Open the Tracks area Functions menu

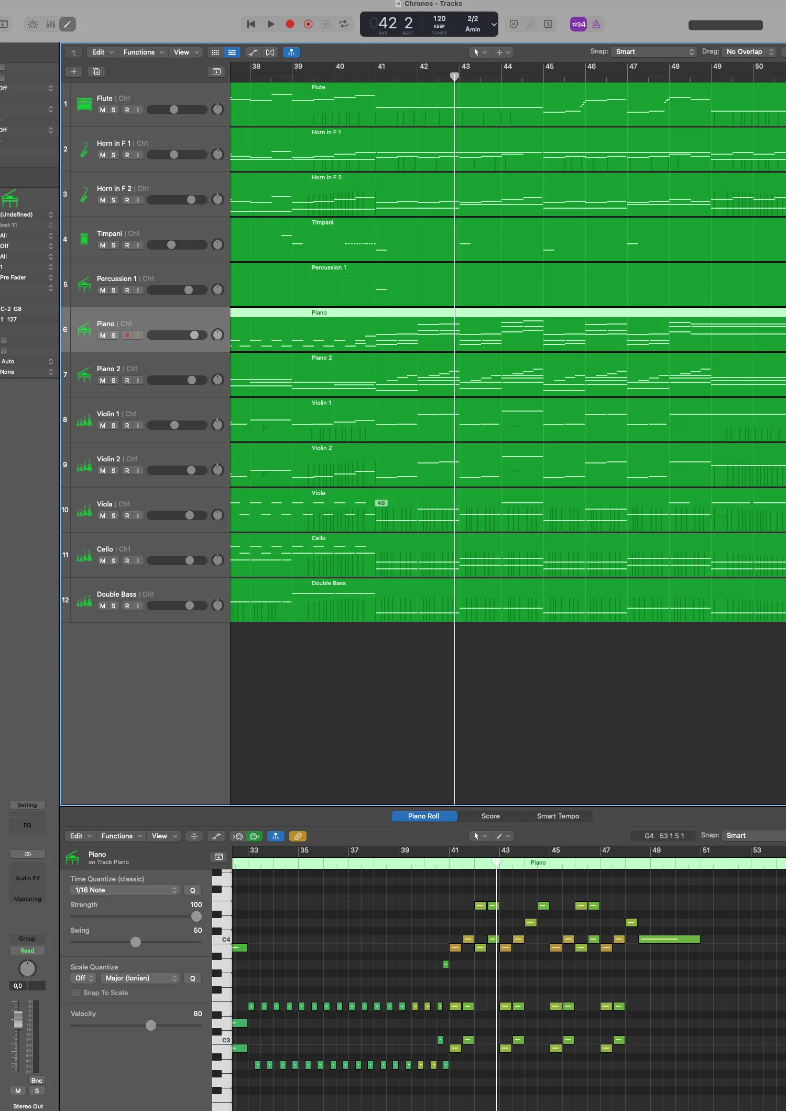pos(144,52)
